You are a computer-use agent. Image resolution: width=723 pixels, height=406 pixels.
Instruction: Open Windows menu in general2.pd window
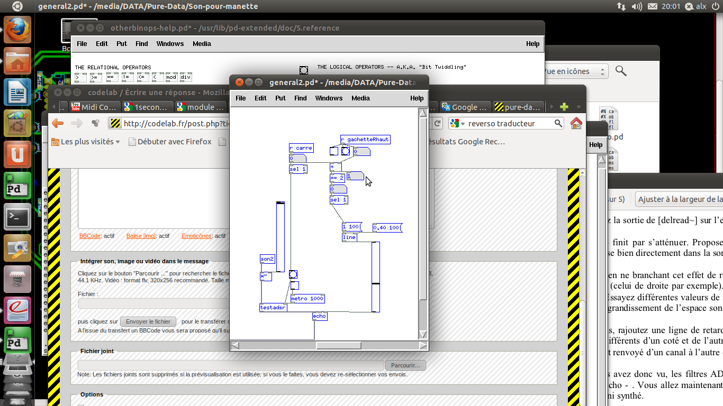point(329,98)
